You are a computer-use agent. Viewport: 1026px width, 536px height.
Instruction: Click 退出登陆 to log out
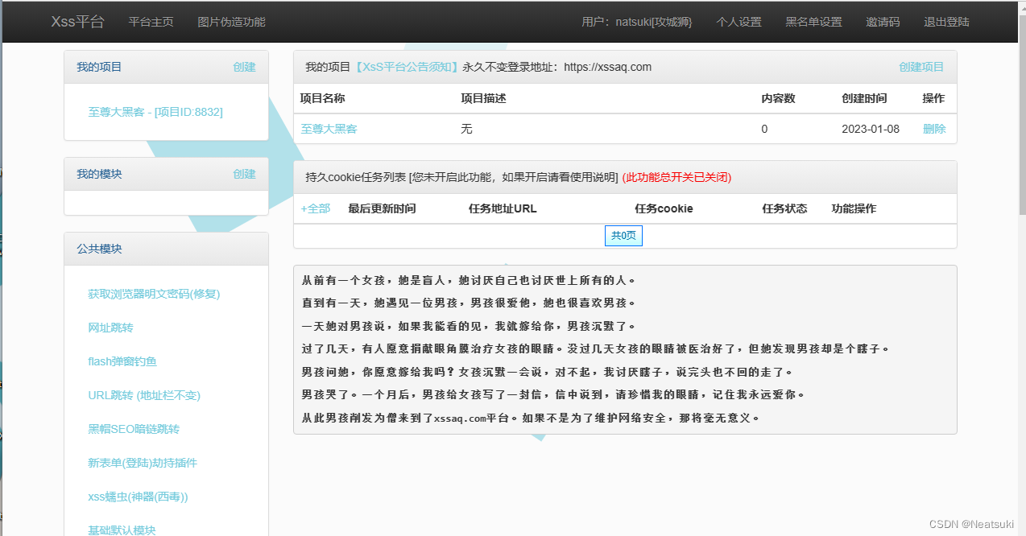(946, 22)
